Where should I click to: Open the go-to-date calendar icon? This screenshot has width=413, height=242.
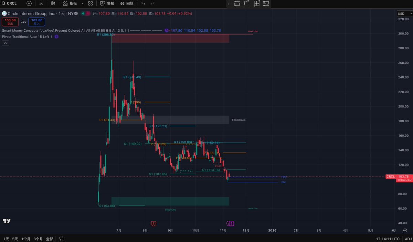62,239
